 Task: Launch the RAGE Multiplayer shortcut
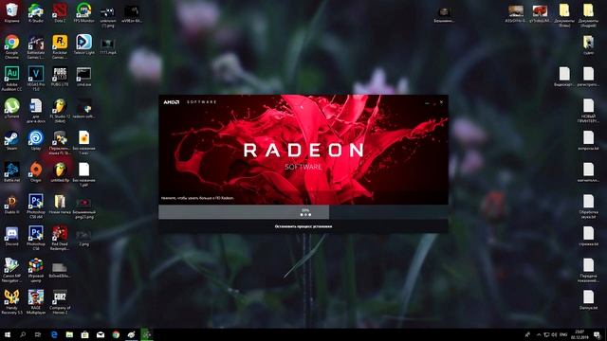click(x=36, y=301)
